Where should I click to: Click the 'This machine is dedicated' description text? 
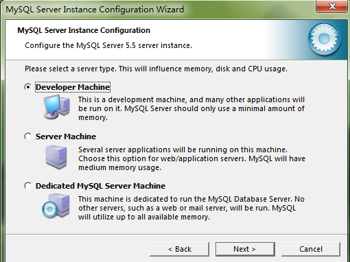pyautogui.click(x=191, y=208)
